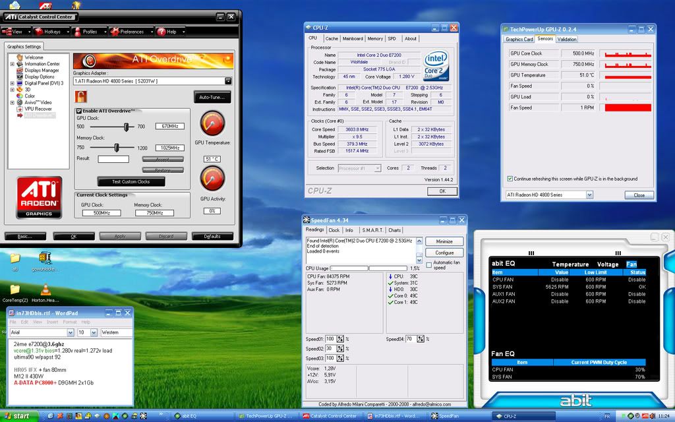Enable Automatic fan speed in SpeedFan
The width and height of the screenshot is (675, 422).
pos(429,265)
